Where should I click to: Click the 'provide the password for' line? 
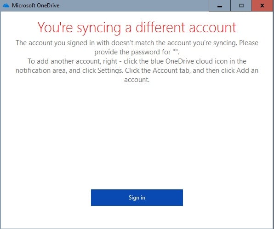pos(137,52)
